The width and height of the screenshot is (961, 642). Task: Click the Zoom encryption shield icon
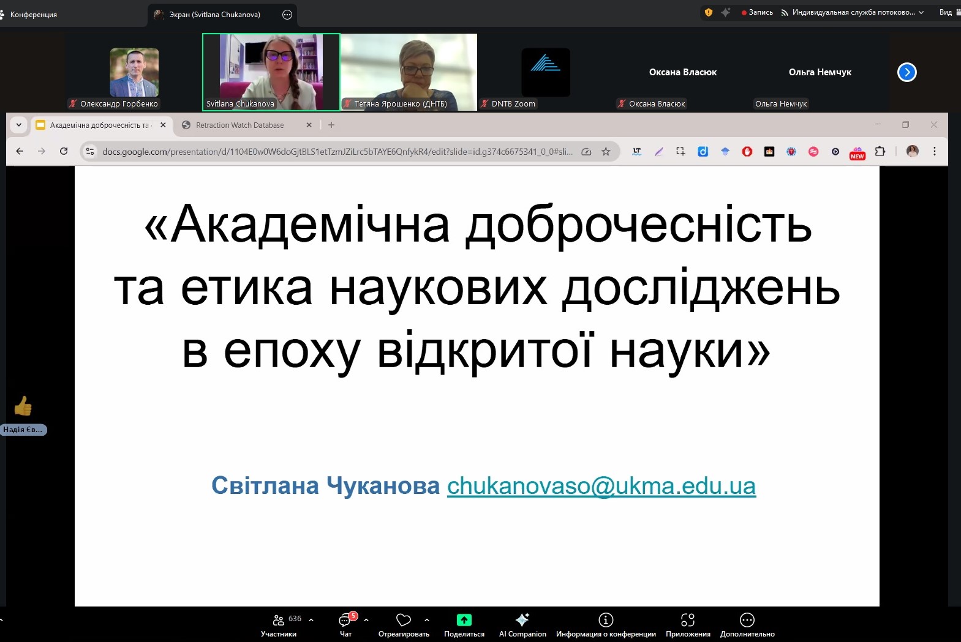709,12
